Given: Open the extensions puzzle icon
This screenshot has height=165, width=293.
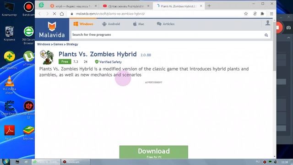Looking at the screenshot, I should [262, 14].
